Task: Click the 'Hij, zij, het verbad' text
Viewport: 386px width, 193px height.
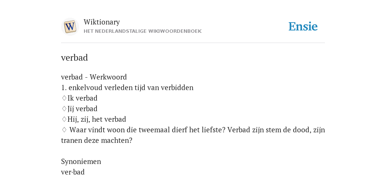Action: click(97, 119)
